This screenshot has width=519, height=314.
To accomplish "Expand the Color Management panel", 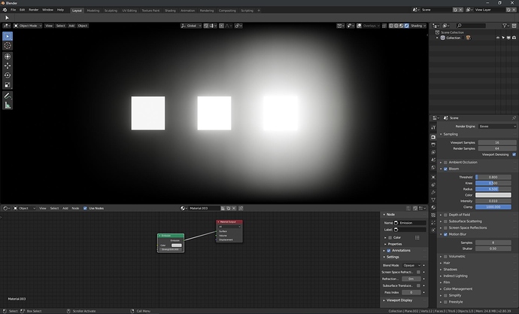I will [457, 289].
